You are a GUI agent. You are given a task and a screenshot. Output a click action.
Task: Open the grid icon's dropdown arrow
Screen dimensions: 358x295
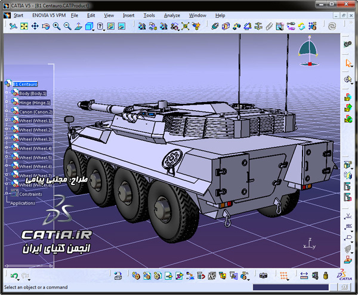click(x=288, y=280)
